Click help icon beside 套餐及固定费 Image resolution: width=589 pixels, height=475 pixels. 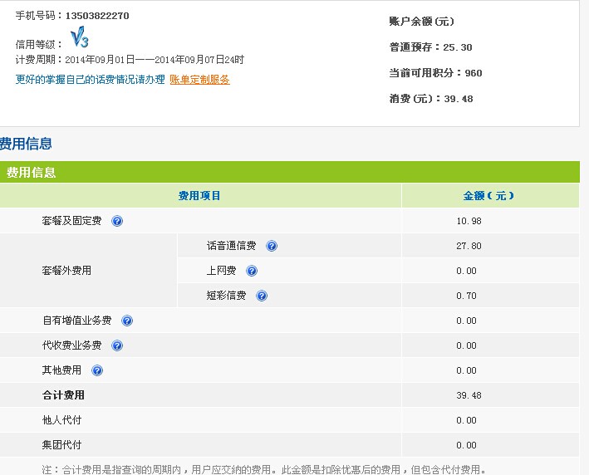(117, 221)
